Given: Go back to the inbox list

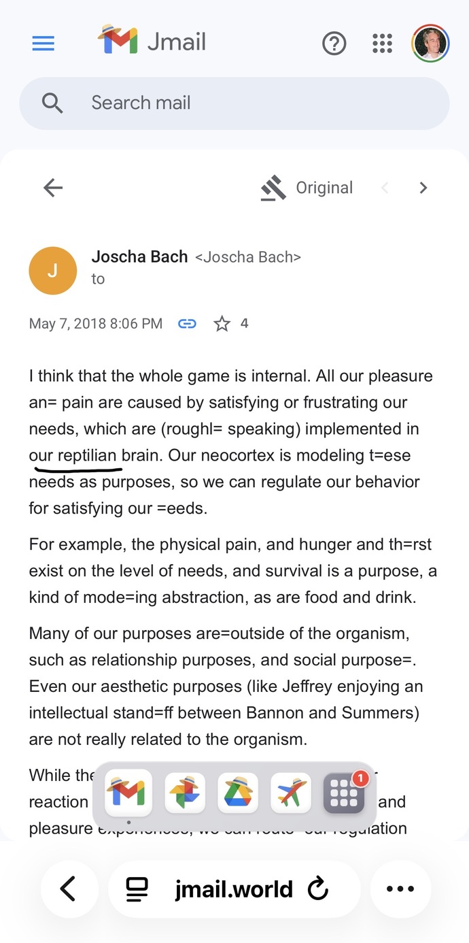Looking at the screenshot, I should 53,188.
